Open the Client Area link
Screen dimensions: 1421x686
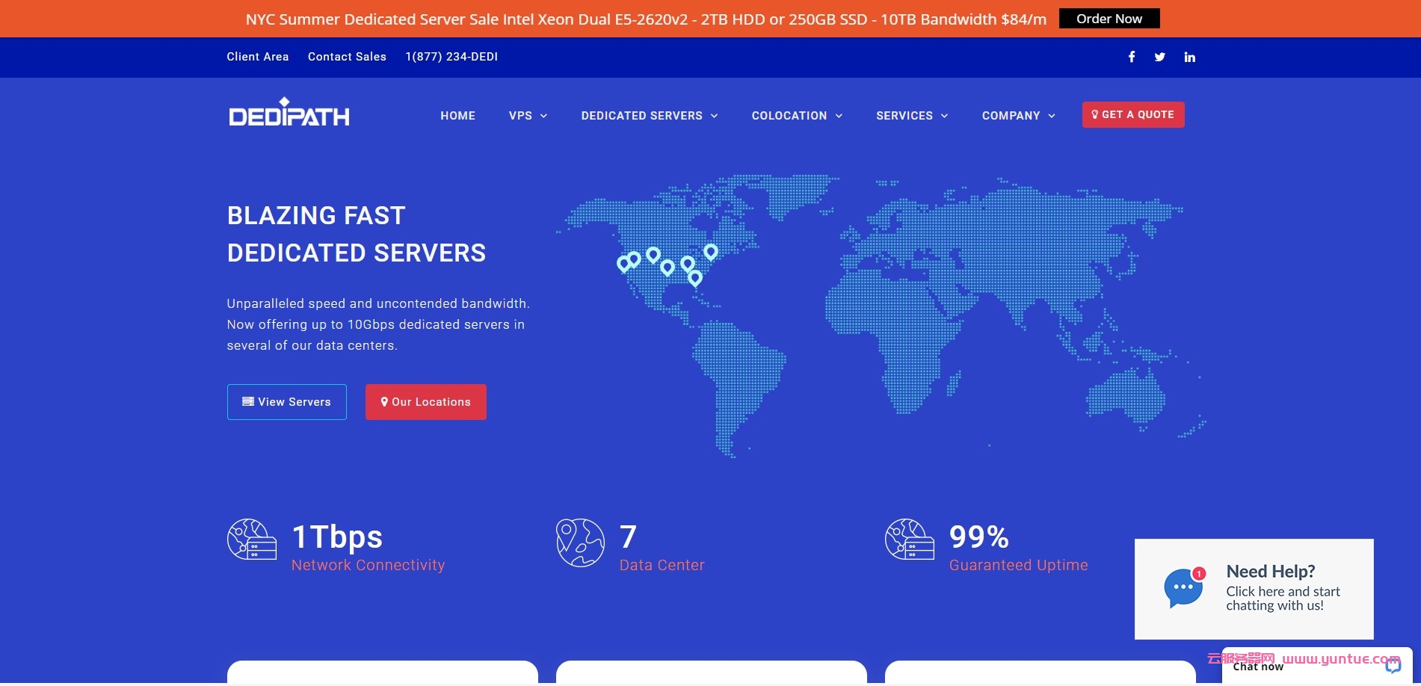click(258, 57)
